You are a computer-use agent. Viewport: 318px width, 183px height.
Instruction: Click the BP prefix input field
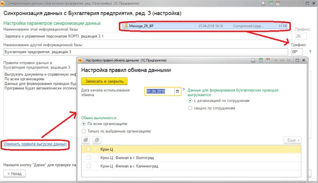point(297,52)
